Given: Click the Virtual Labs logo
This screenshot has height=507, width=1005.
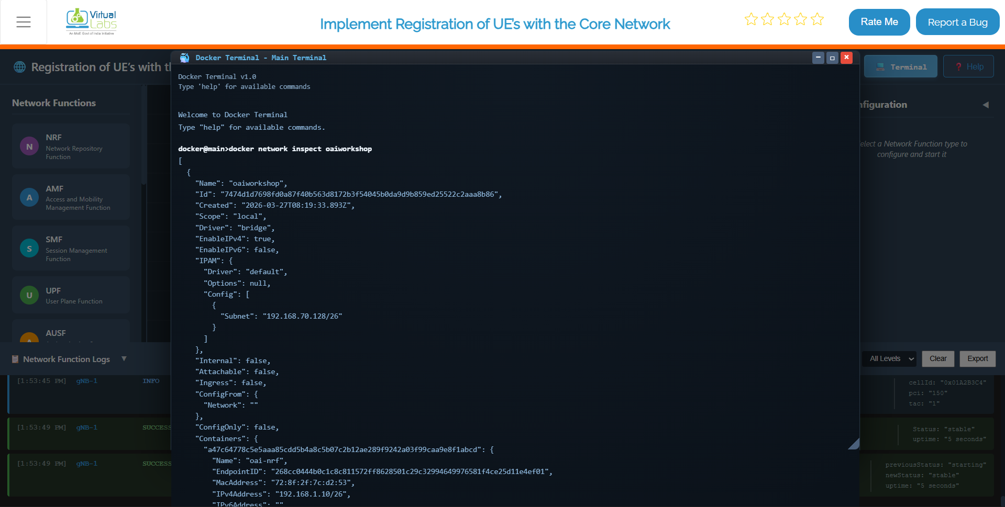Looking at the screenshot, I should coord(92,21).
